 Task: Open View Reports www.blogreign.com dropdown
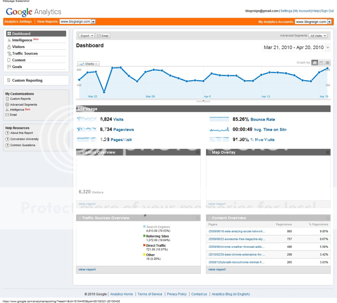78,21
